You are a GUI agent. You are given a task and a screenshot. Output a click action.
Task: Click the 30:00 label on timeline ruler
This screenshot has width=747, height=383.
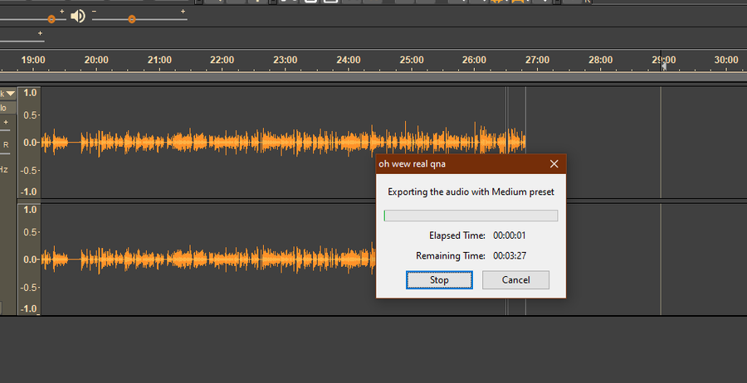point(726,61)
